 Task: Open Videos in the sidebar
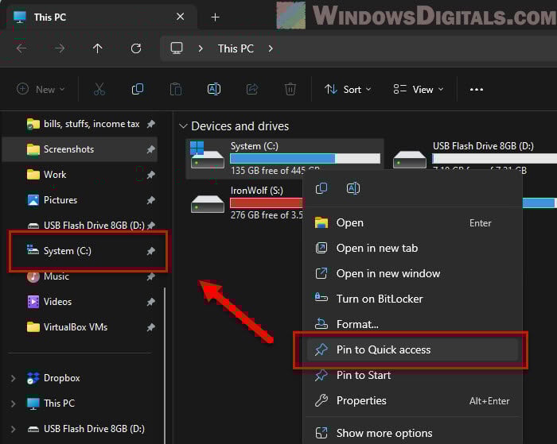tap(80, 302)
